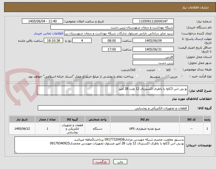Screen dimensions: 216x169
Task: Click the unit cell دستگاه
Action: tap(98, 129)
